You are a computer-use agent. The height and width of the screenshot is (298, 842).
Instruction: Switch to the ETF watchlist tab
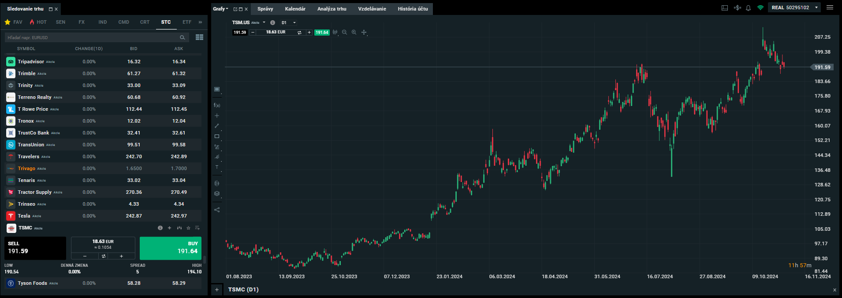tap(187, 22)
